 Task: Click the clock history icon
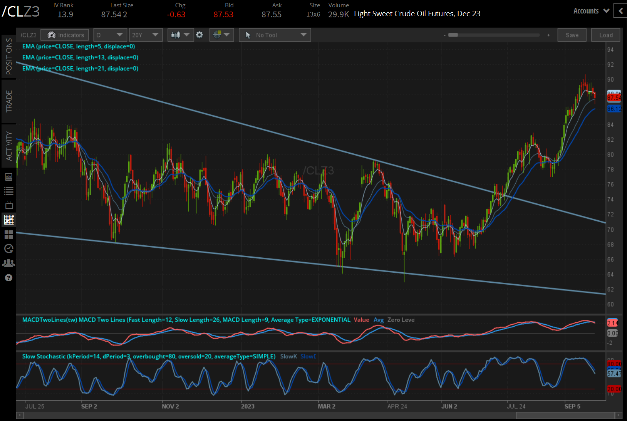tap(8, 249)
